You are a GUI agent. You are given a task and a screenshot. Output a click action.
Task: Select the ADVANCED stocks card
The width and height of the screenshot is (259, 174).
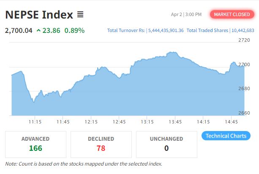pyautogui.click(x=35, y=144)
